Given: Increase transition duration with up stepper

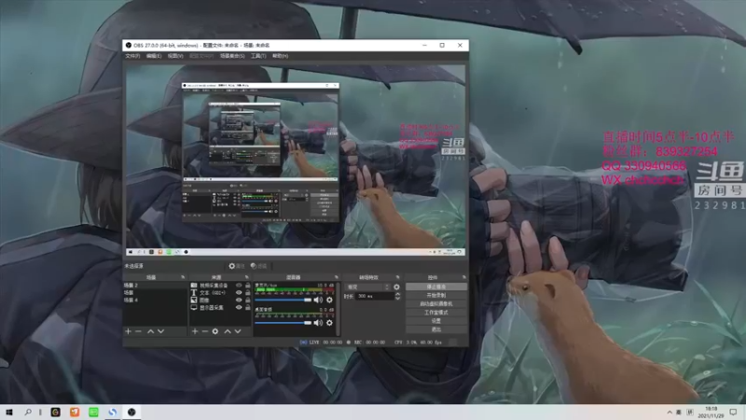Looking at the screenshot, I should pos(398,294).
